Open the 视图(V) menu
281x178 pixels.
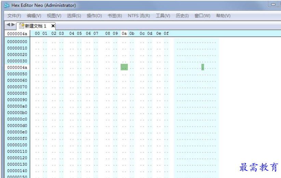point(54,16)
